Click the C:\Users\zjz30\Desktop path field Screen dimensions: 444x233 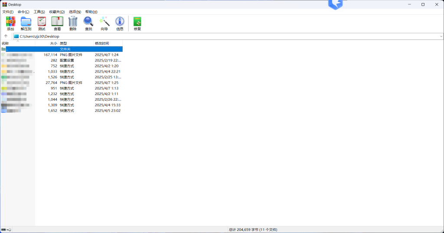[228, 36]
